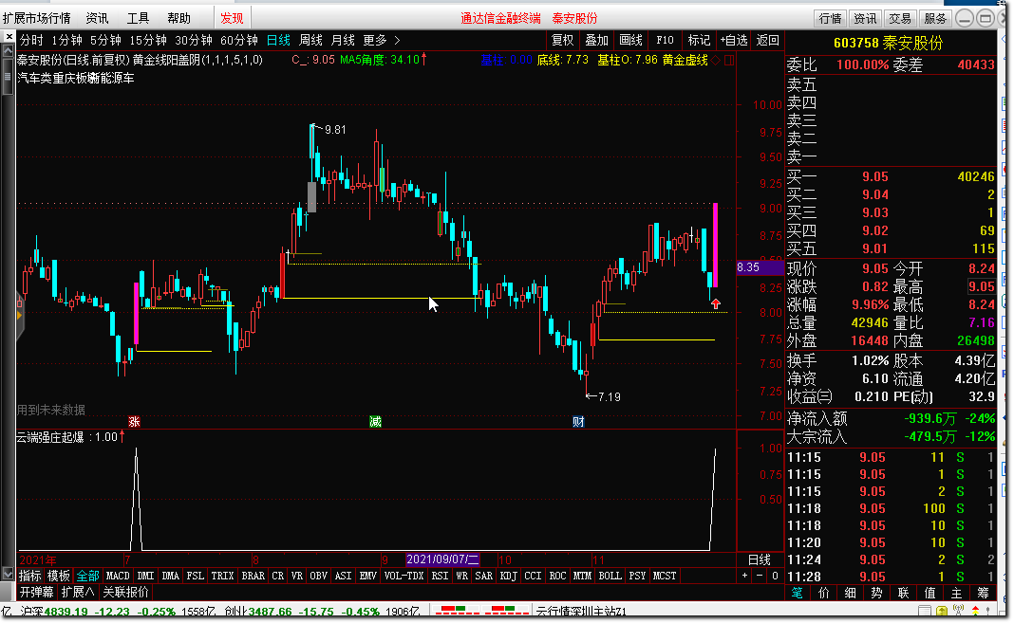The image size is (1014, 623).
Task: Click the yellow triangle on left edge
Action: [19, 315]
